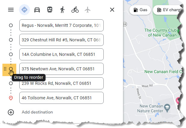Click the 239 W Rocks Rd field
The image size is (186, 128).
61,83
